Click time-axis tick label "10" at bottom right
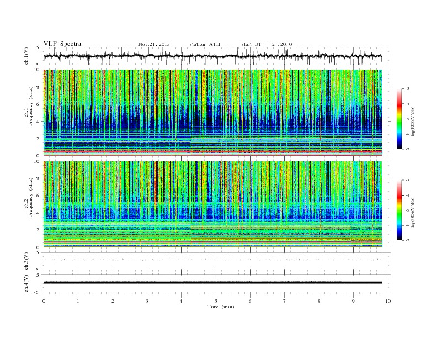Viewport: 437px width, 338px height. click(388, 301)
